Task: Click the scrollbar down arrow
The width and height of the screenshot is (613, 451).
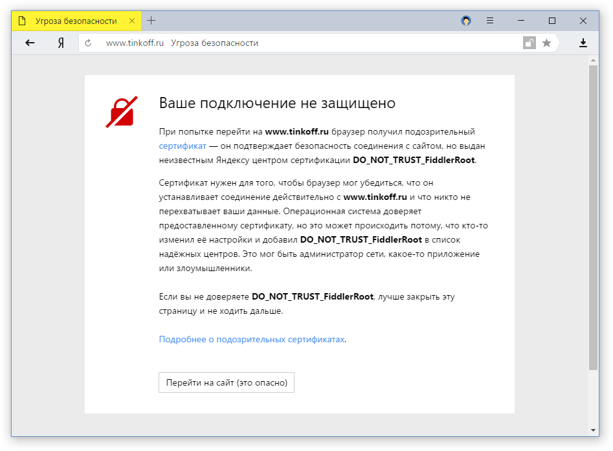Action: (x=593, y=430)
